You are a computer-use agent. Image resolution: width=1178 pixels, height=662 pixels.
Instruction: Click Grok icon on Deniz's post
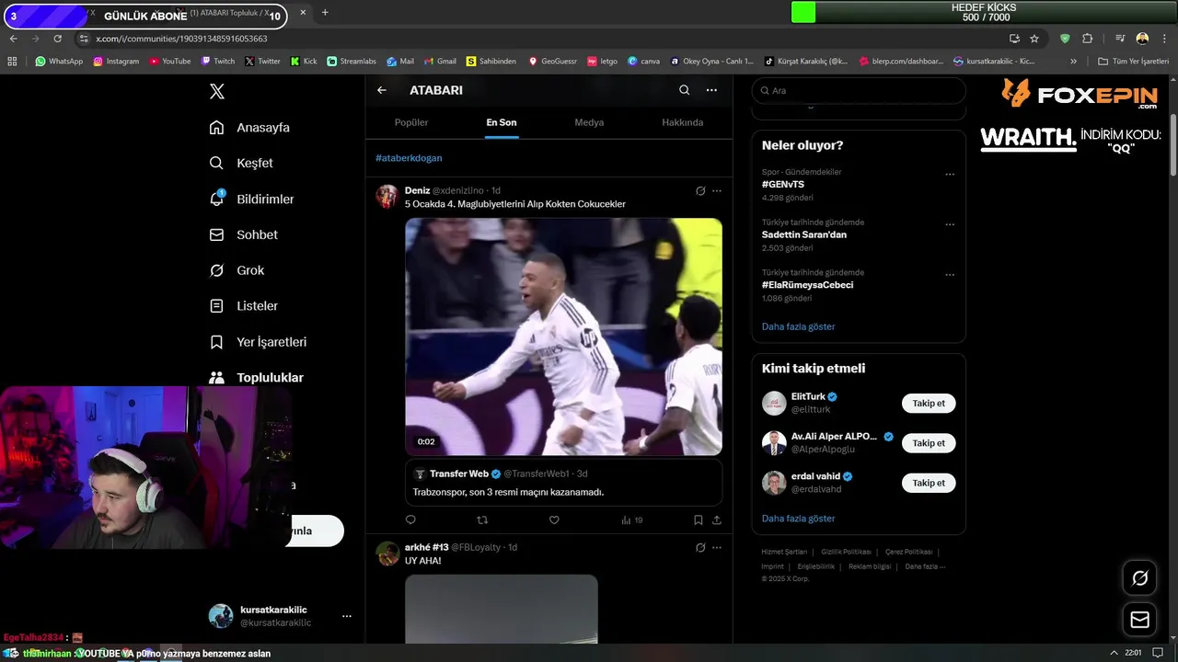click(700, 190)
